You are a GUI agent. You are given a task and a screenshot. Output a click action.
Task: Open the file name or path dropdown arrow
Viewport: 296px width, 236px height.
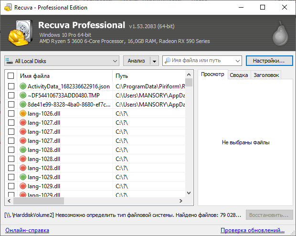[x=237, y=61]
